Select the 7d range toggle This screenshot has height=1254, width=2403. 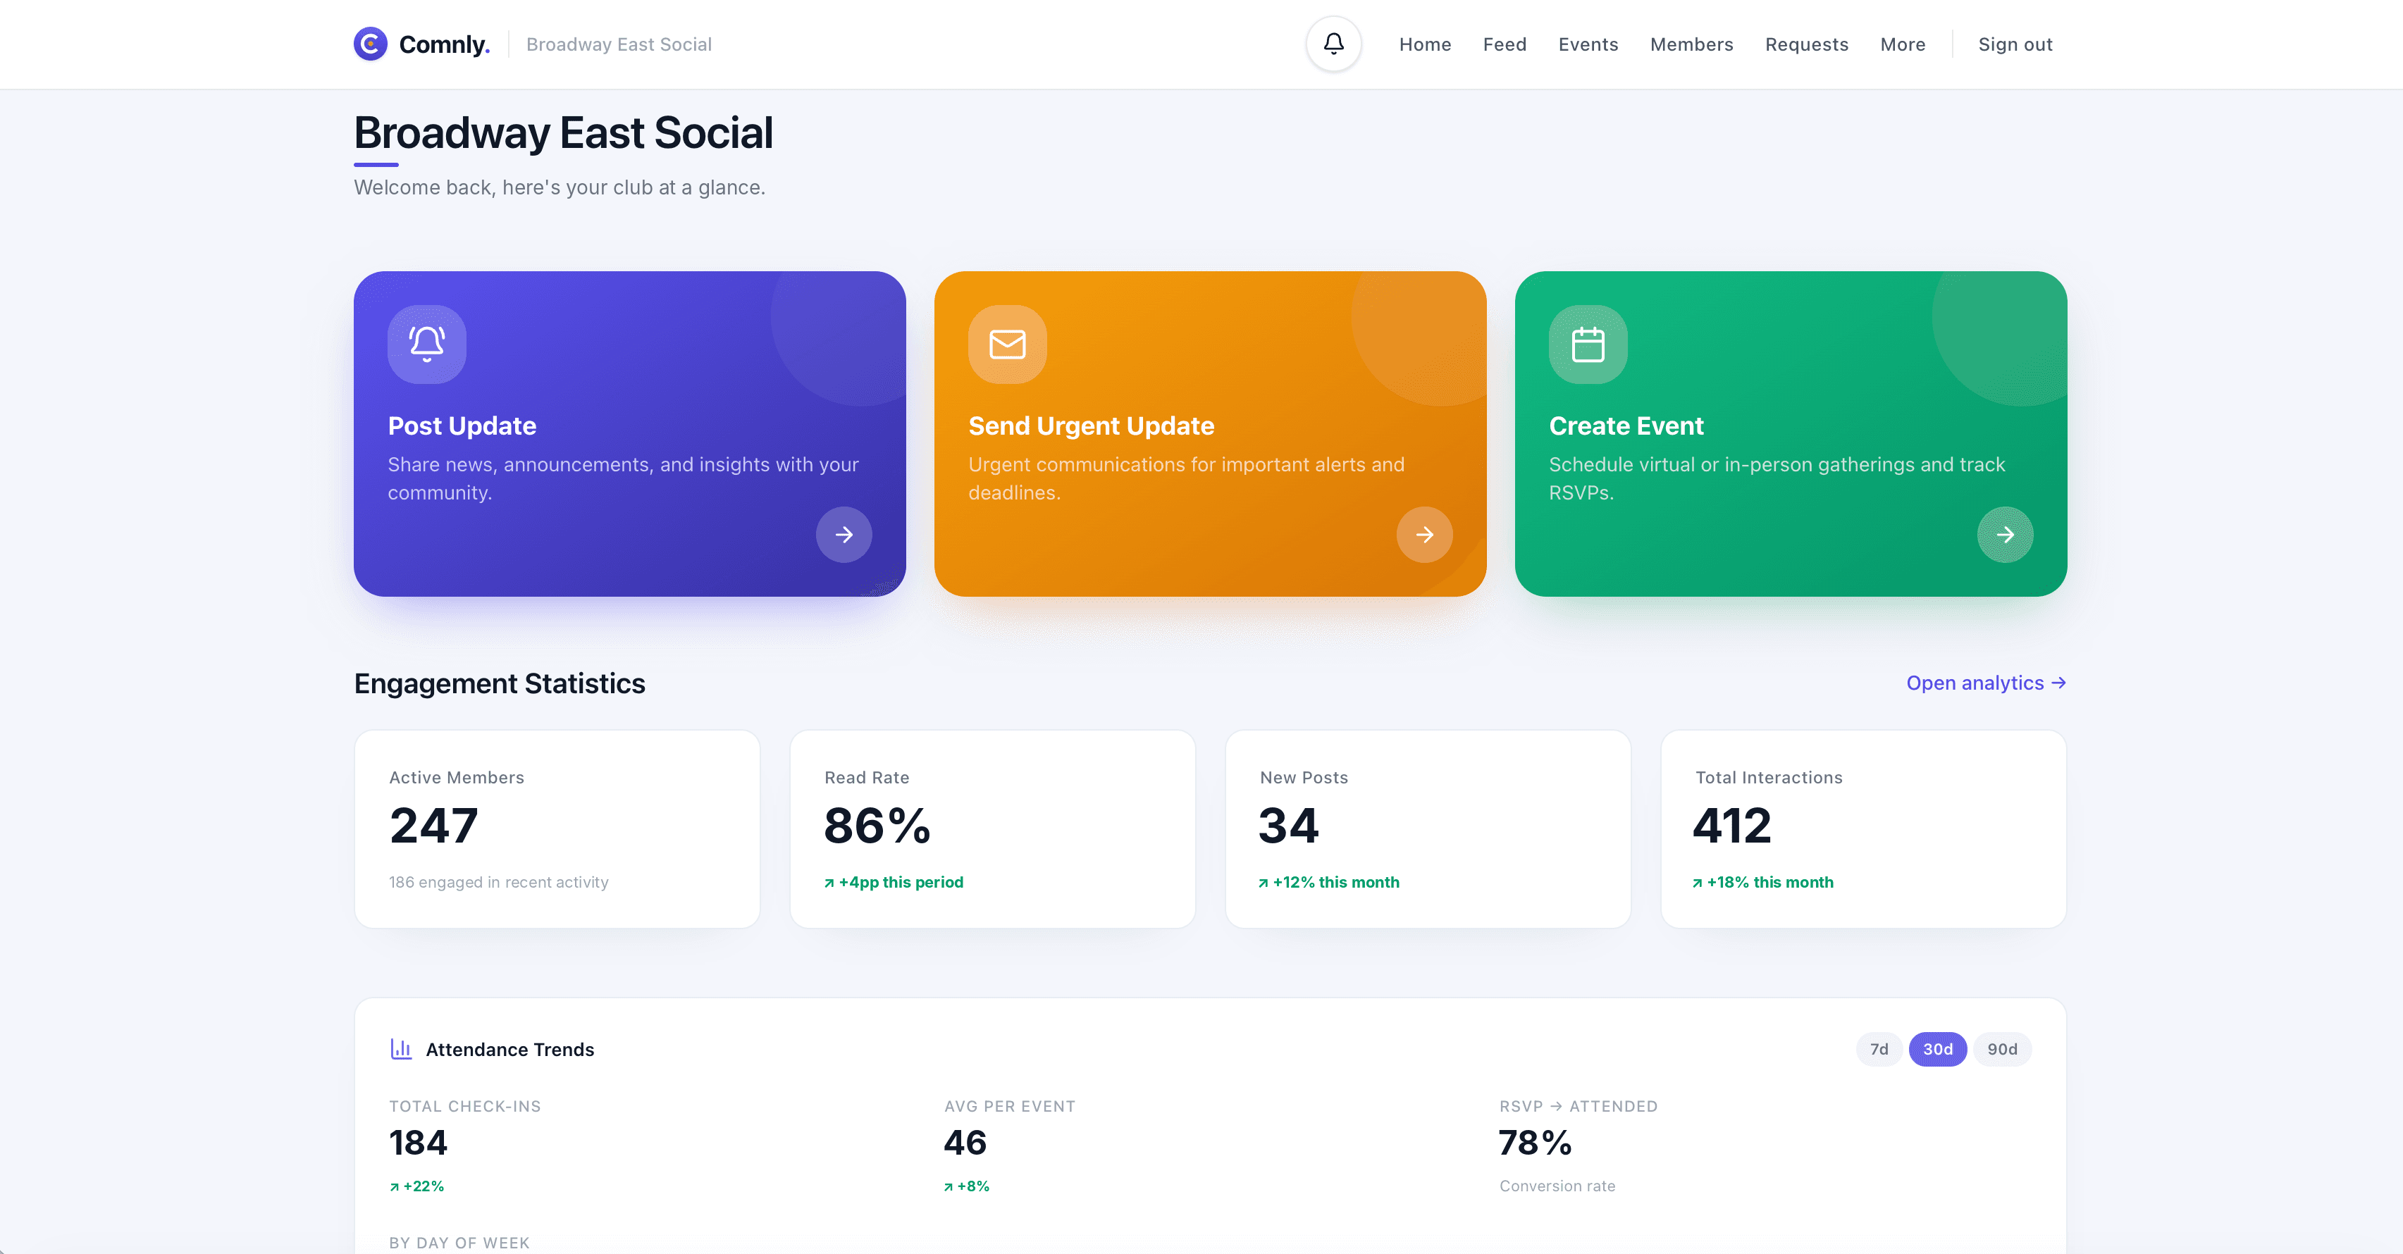(1879, 1049)
